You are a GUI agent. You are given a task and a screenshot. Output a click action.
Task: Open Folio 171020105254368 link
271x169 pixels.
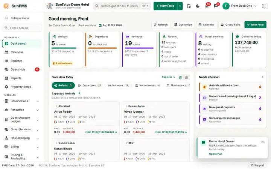pos(171,132)
